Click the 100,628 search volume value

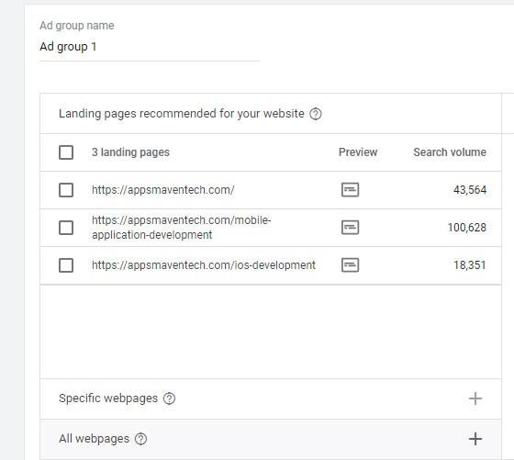click(467, 228)
